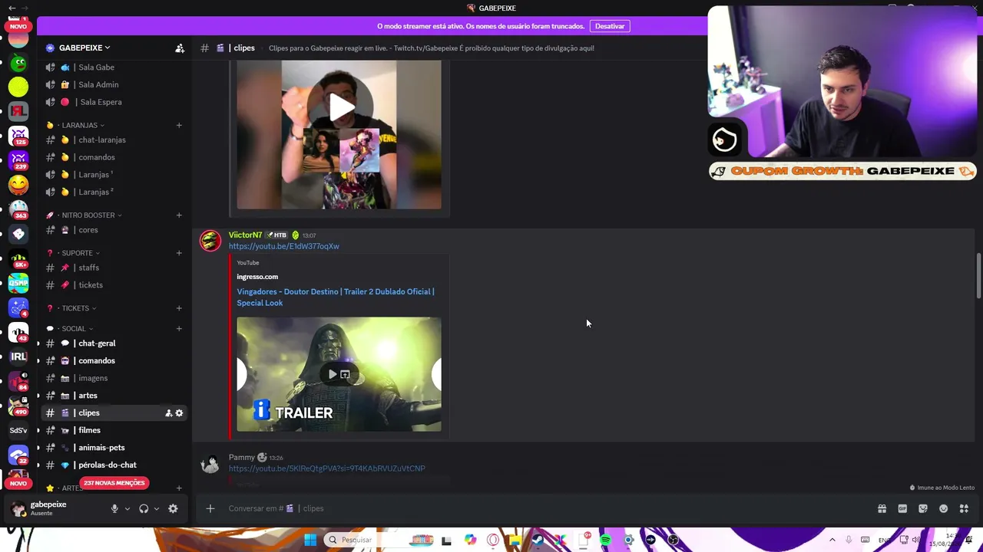Add a channel to LARANJAS category
Image resolution: width=983 pixels, height=552 pixels.
(x=179, y=125)
